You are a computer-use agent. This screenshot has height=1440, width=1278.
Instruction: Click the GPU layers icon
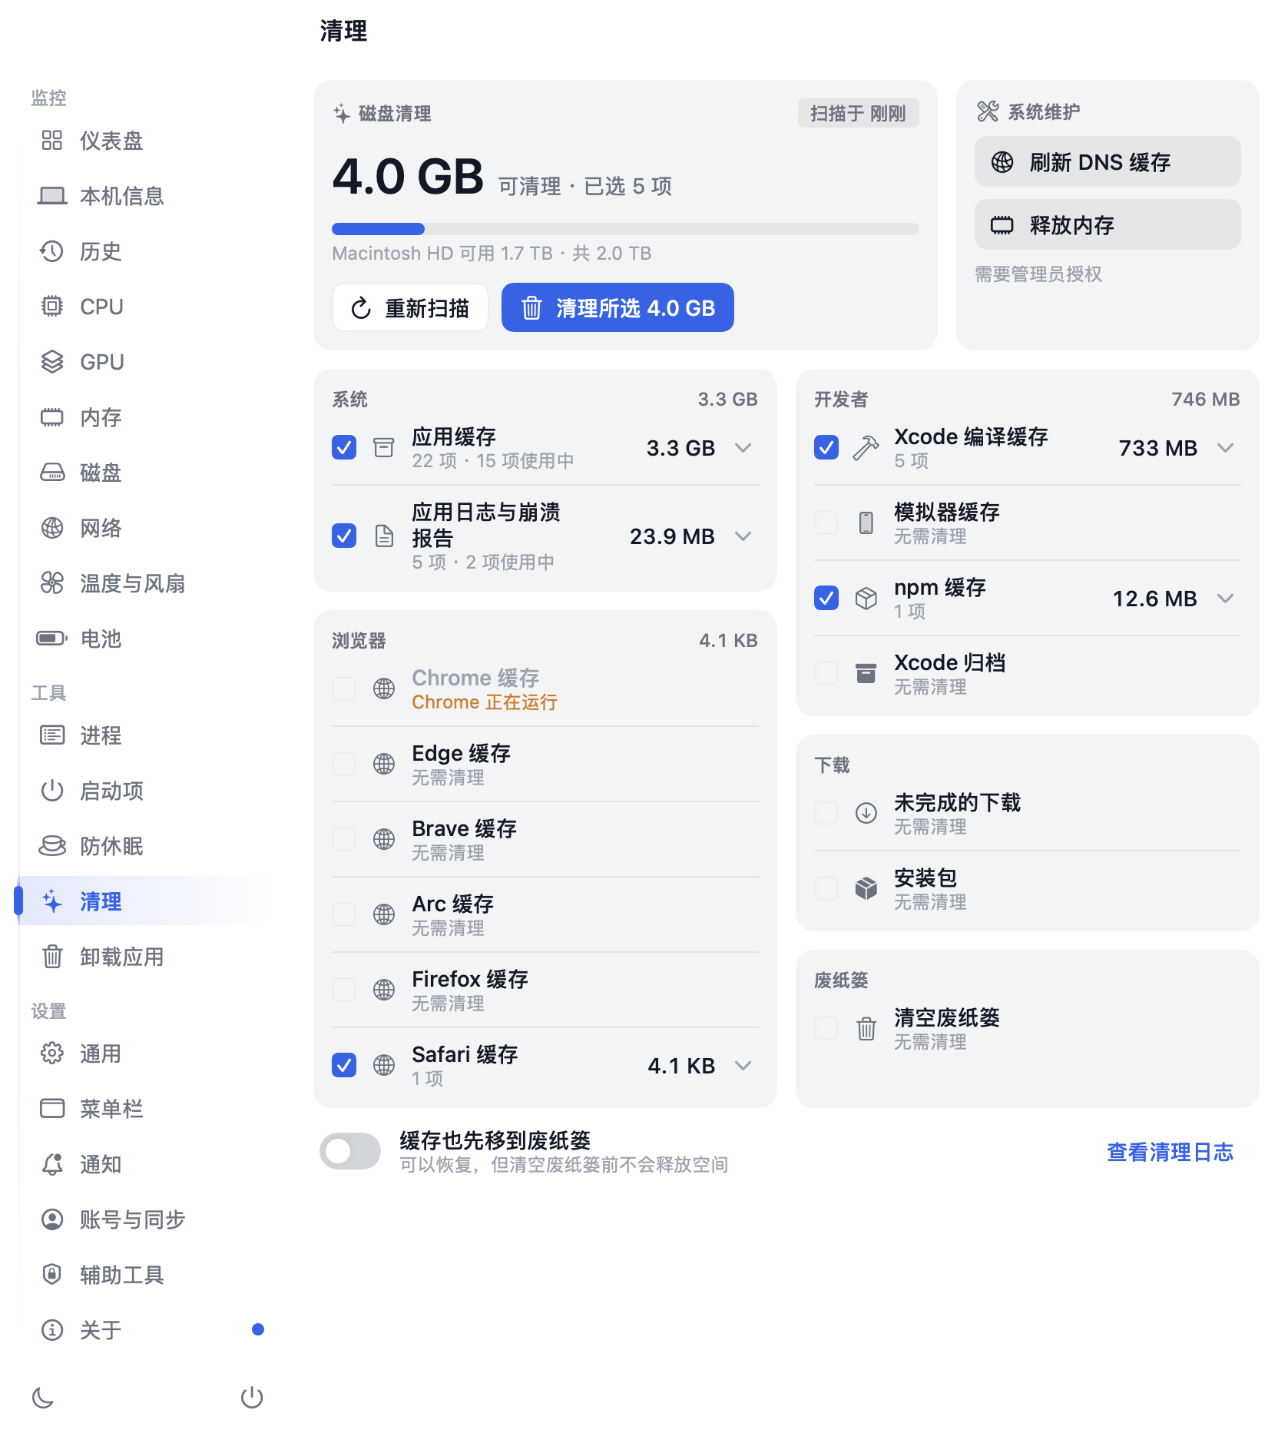pos(52,362)
